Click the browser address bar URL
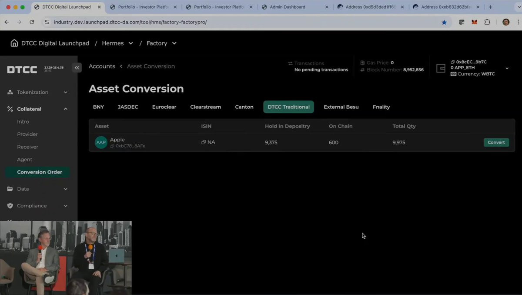 point(130,22)
